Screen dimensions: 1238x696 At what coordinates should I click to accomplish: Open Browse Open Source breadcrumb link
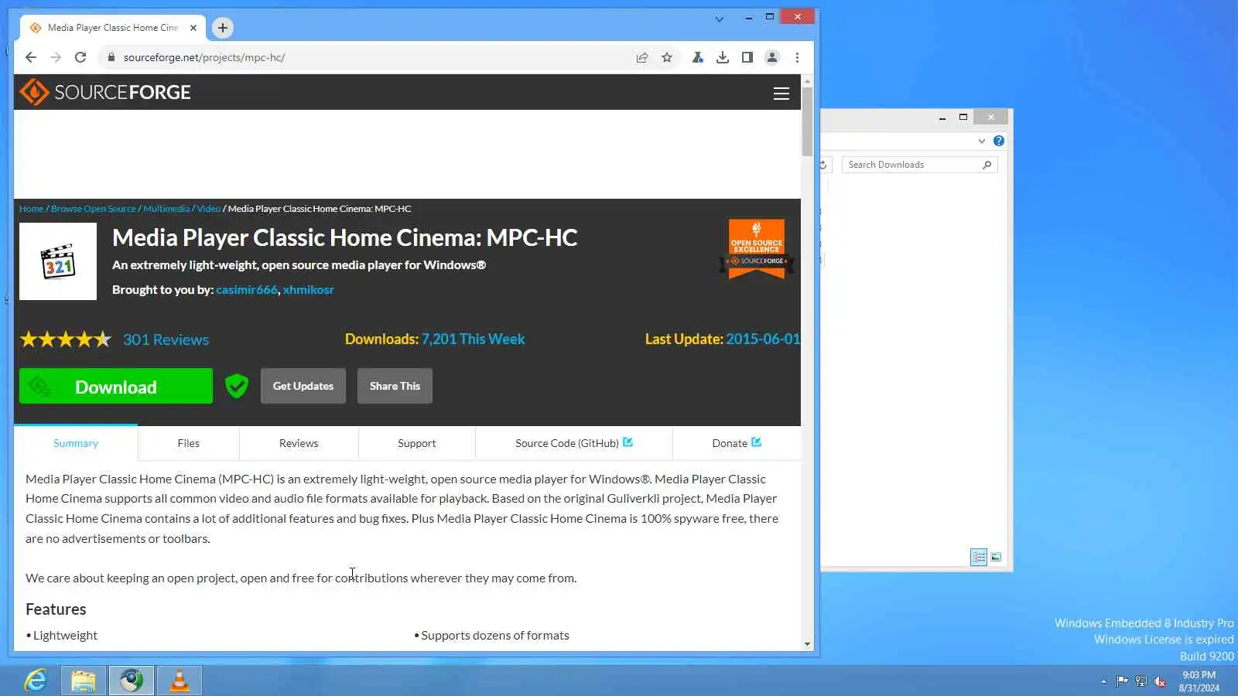coord(94,209)
